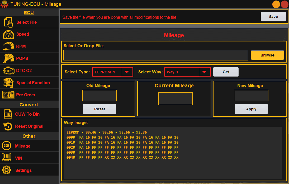Open the Settings gear
The height and width of the screenshot is (184, 289).
click(7, 170)
